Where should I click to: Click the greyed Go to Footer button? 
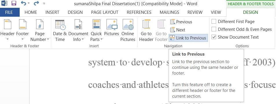click(x=161, y=30)
